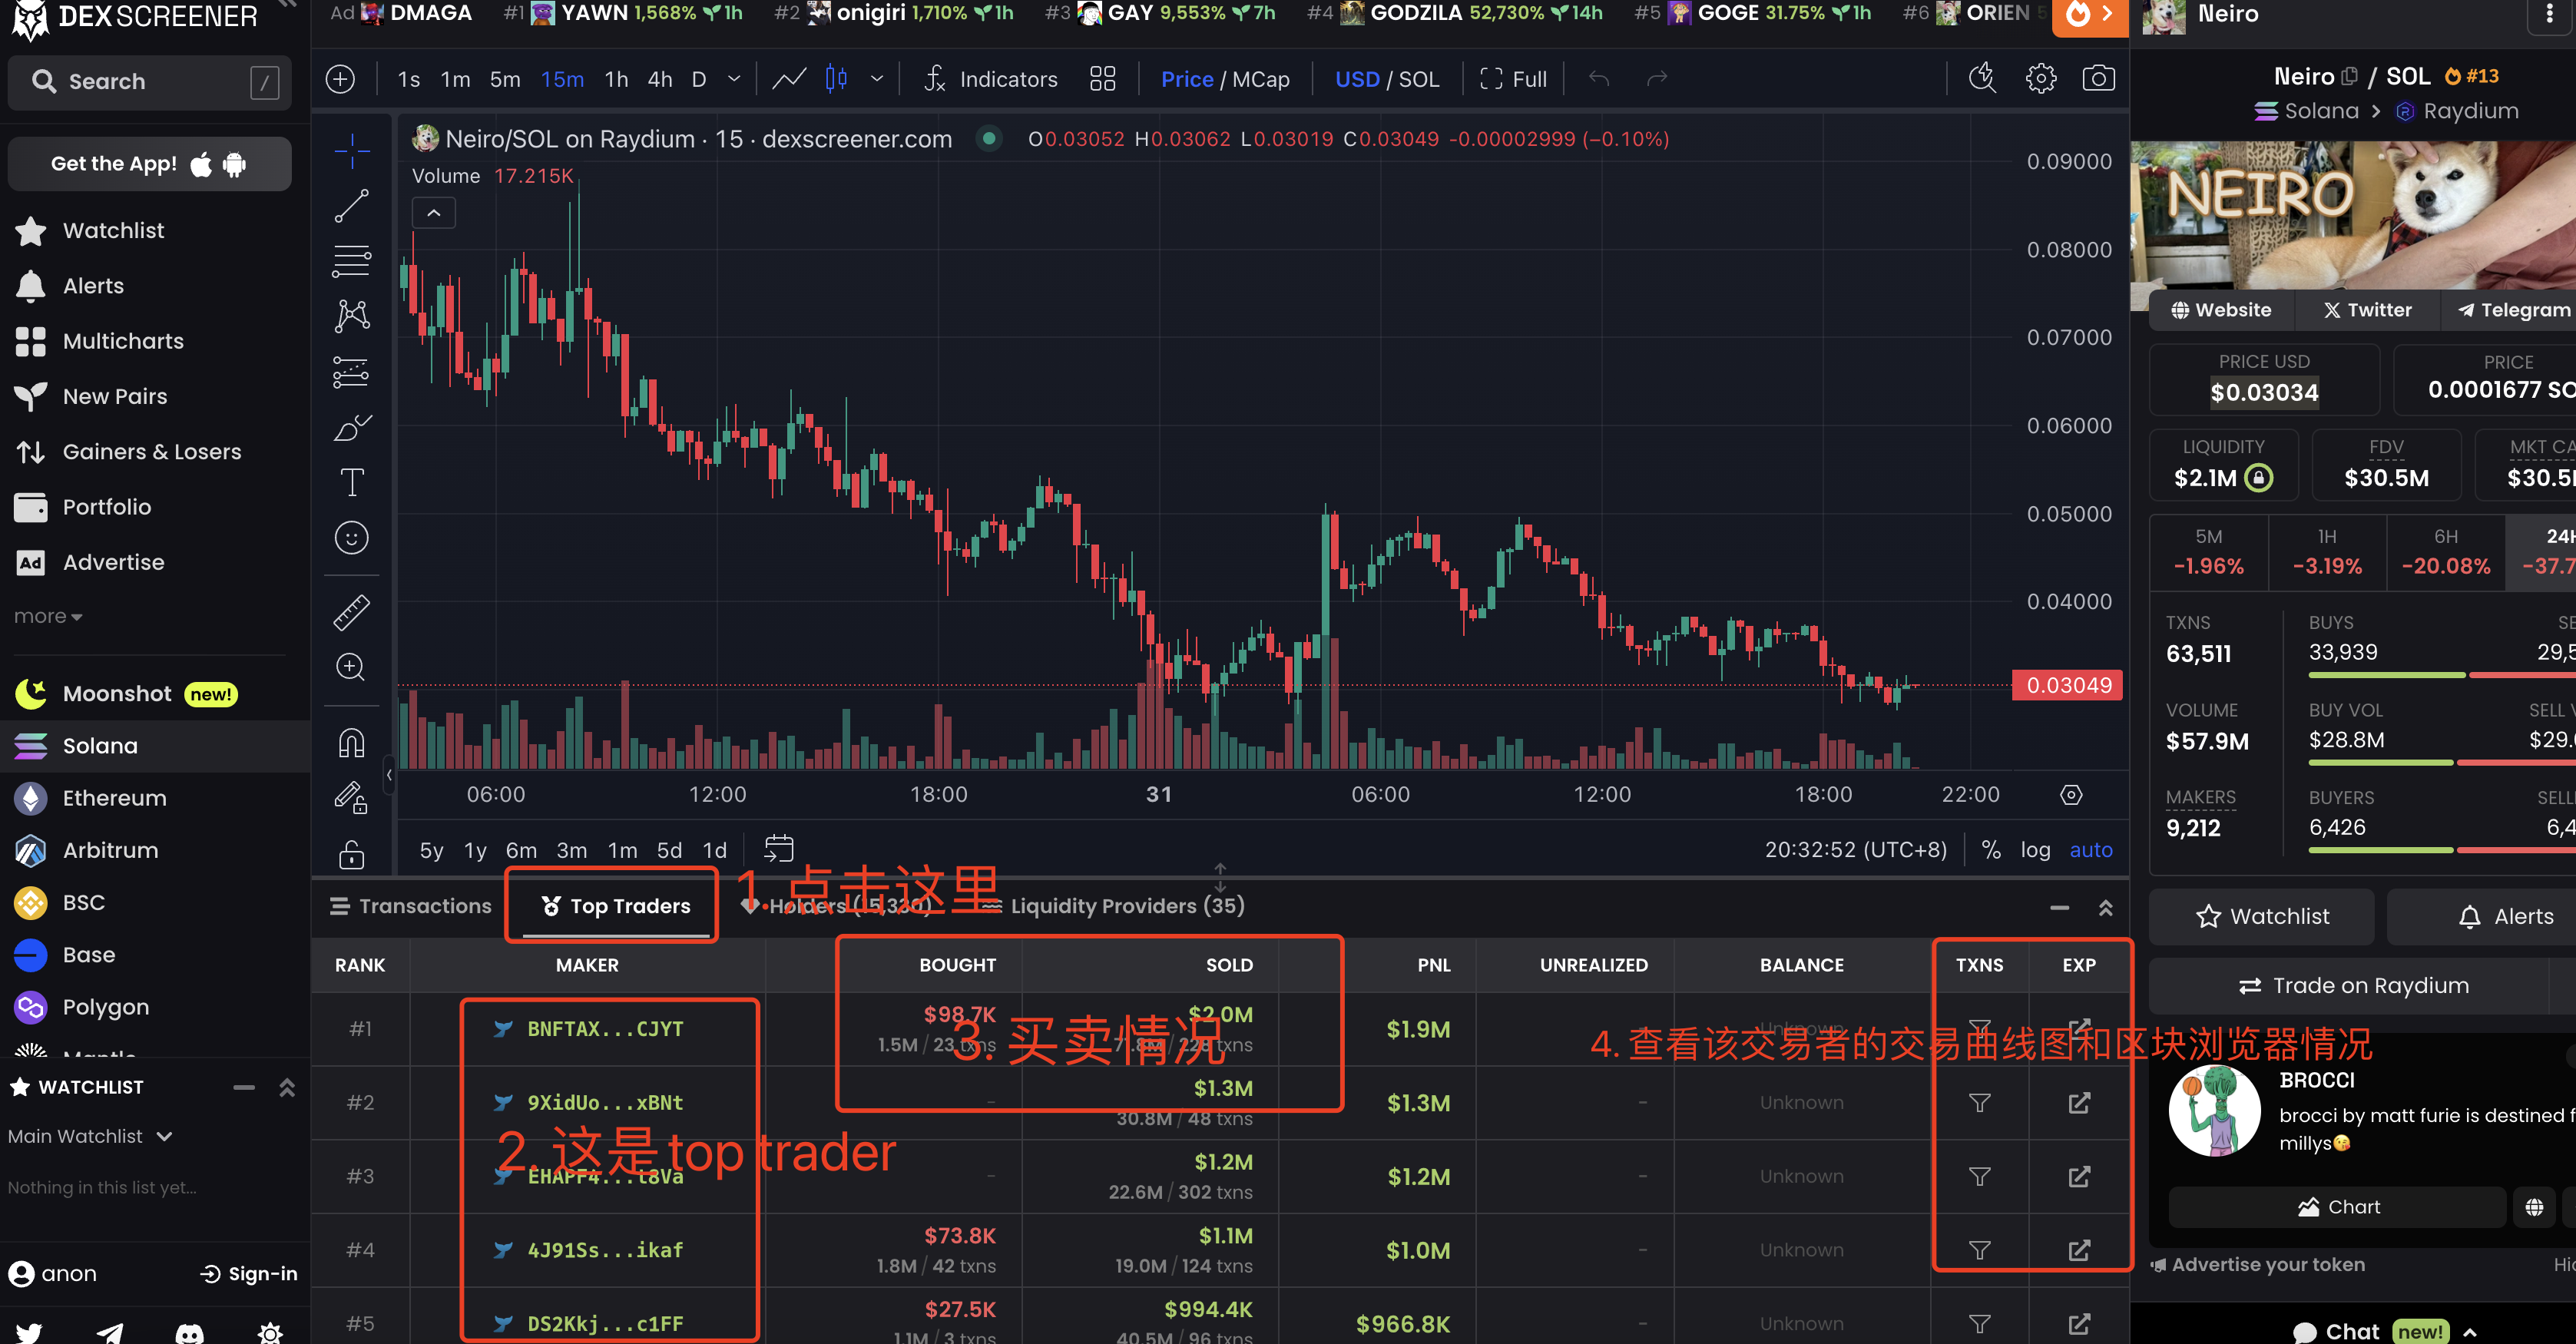Open the quick search lightning icon
2576x1344 pixels.
click(1982, 79)
